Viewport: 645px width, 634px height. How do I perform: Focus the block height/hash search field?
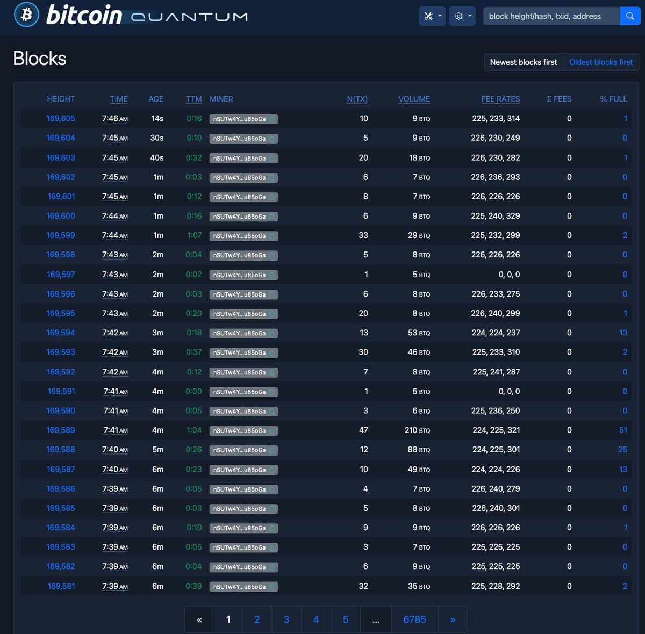tap(551, 16)
